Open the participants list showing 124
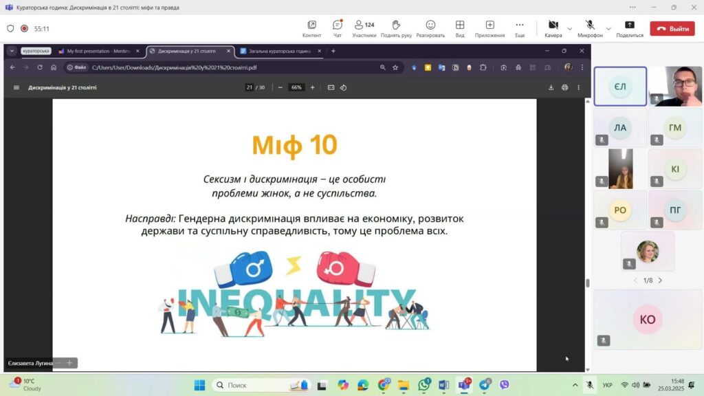This screenshot has width=704, height=396. (x=364, y=28)
